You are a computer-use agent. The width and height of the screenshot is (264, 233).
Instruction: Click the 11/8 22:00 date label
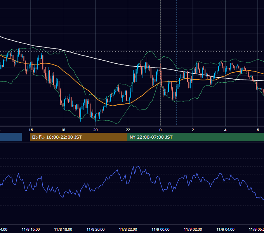point(128,230)
